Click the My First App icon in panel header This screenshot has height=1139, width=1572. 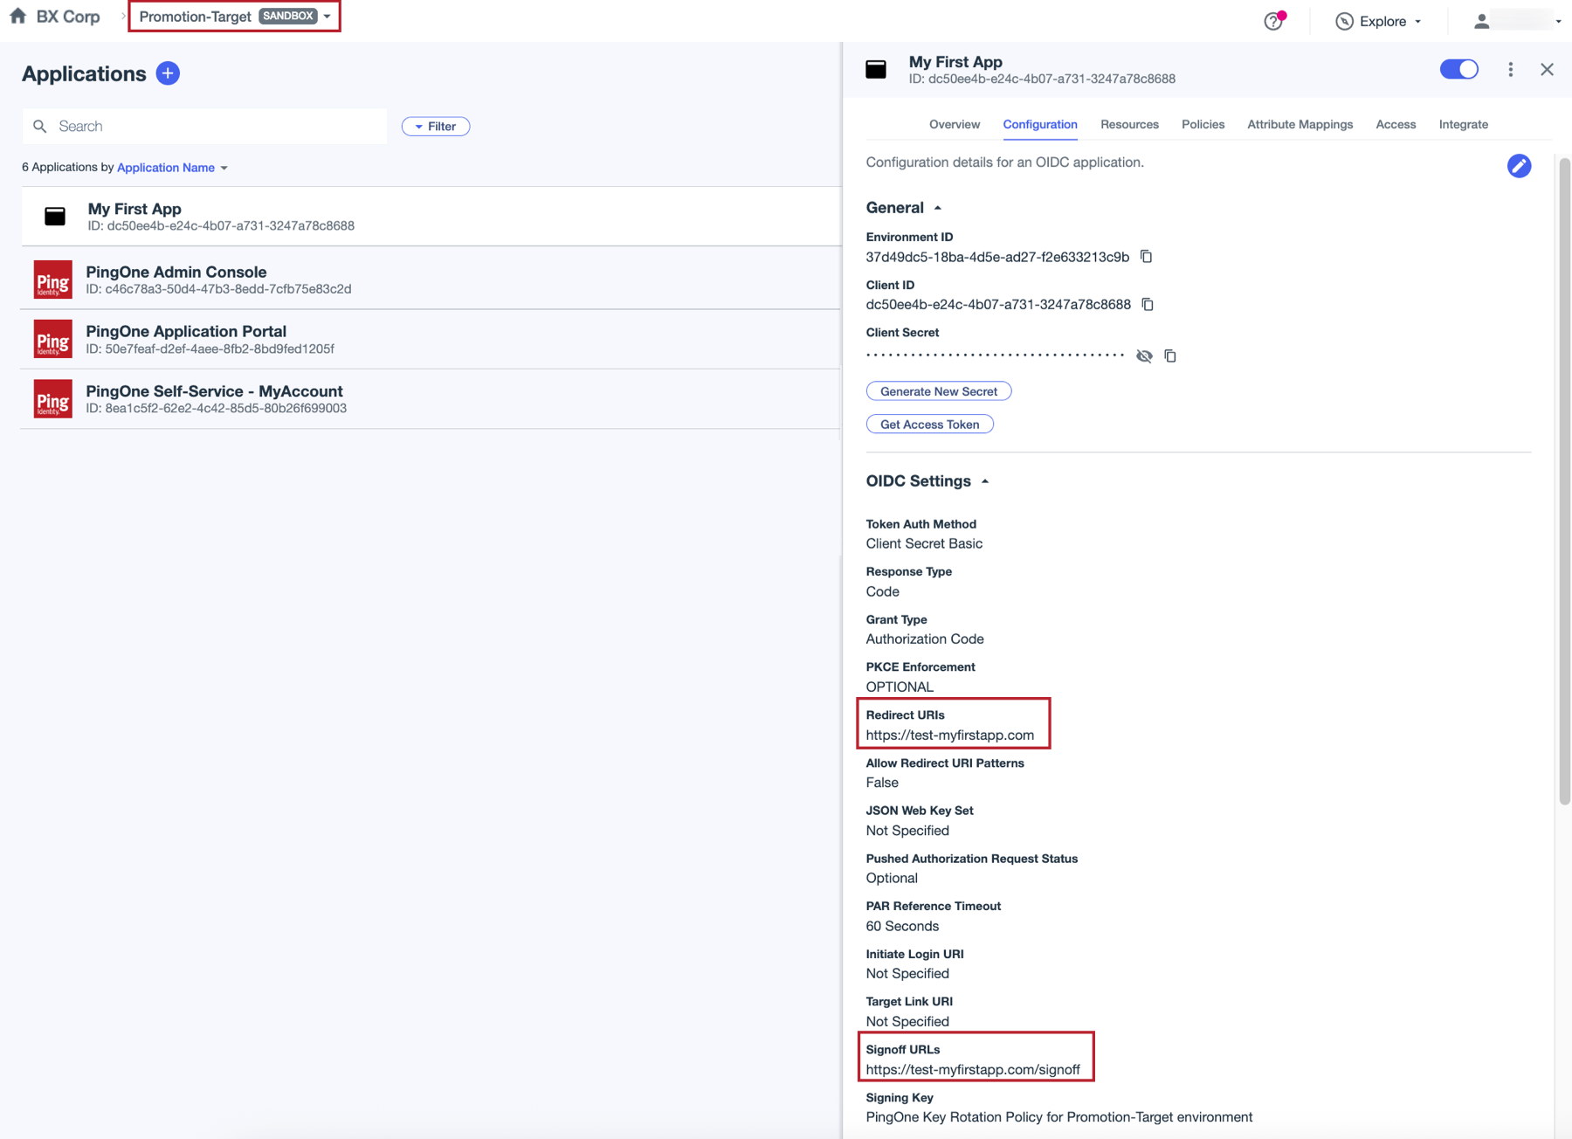click(x=876, y=69)
